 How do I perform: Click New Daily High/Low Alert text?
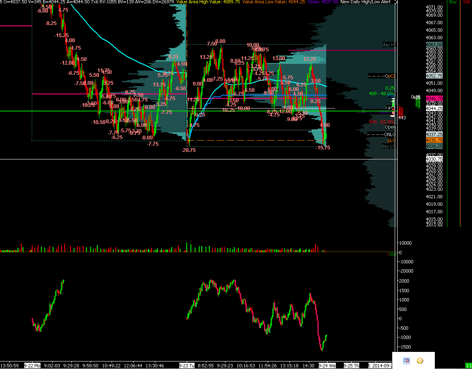click(x=366, y=2)
